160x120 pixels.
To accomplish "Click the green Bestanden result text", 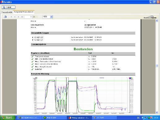I will pyautogui.click(x=83, y=49).
